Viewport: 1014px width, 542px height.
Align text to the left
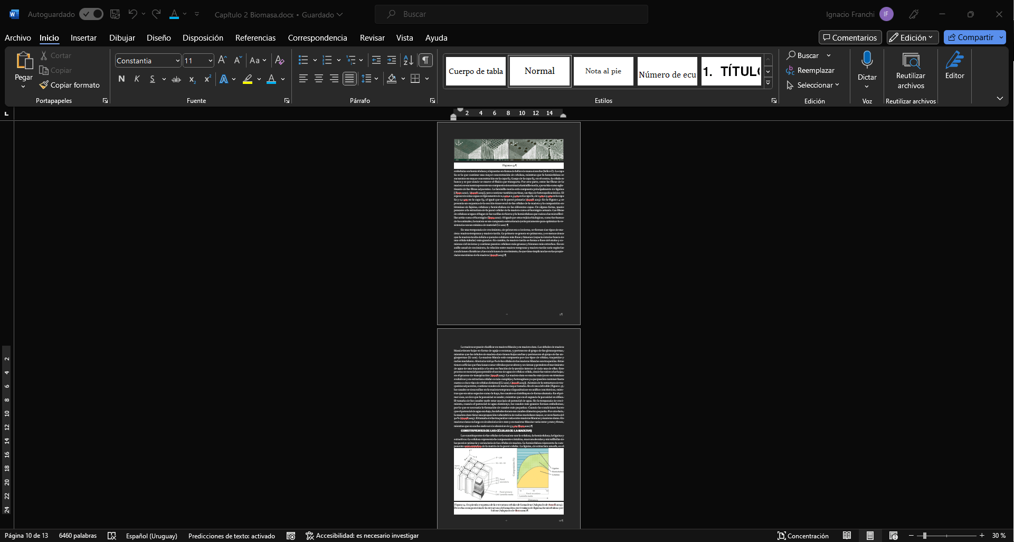[303, 79]
